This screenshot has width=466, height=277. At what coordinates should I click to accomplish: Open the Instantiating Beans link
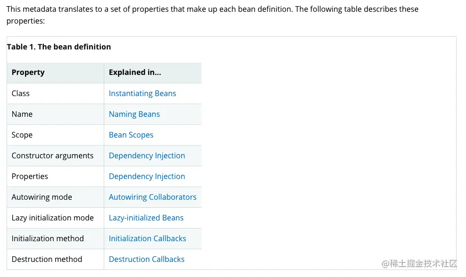coord(142,93)
